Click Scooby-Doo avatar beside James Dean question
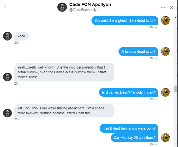Image resolution: width=178 pixels, height=147 pixels. (x=165, y=92)
